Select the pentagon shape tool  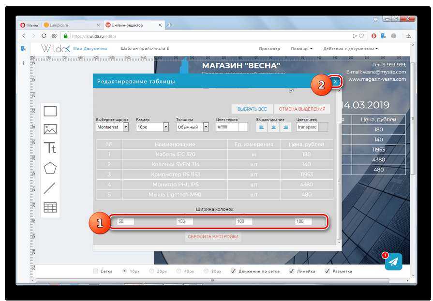(50, 168)
